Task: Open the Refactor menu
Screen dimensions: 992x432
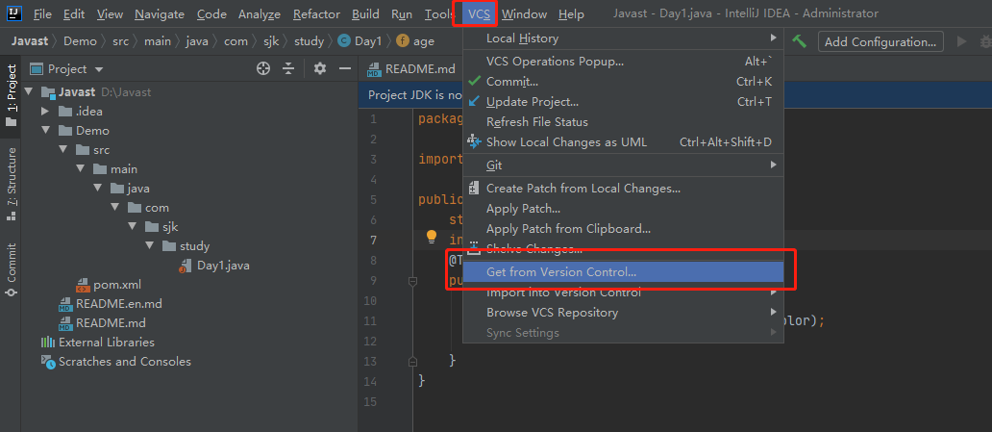Action: pos(316,13)
